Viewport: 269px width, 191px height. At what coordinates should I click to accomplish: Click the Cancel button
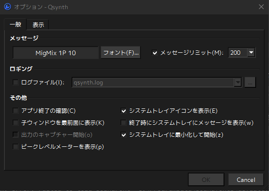[246, 179]
